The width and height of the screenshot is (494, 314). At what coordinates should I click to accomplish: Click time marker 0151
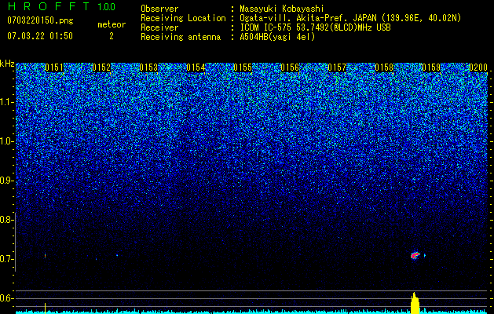[x=54, y=68]
